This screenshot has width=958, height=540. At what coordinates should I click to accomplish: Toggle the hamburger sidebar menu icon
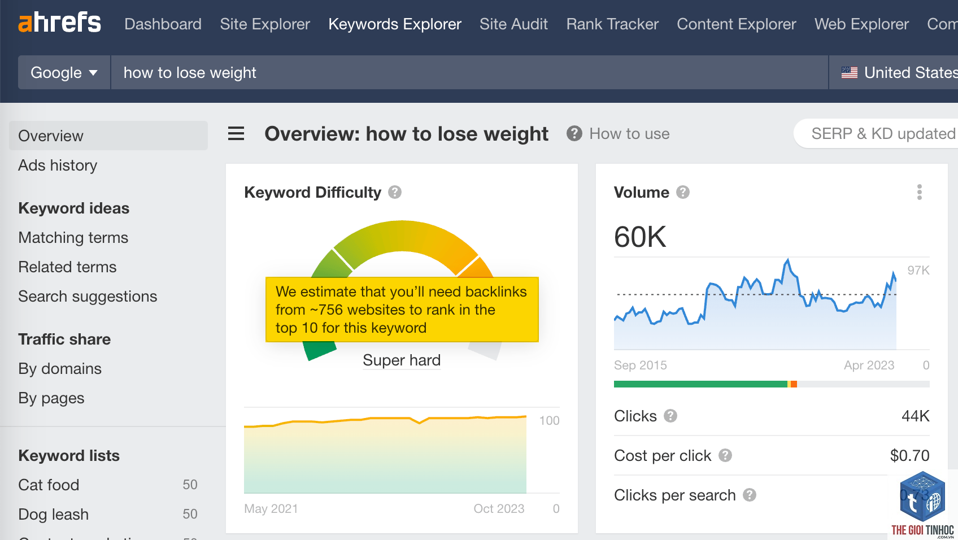(236, 134)
